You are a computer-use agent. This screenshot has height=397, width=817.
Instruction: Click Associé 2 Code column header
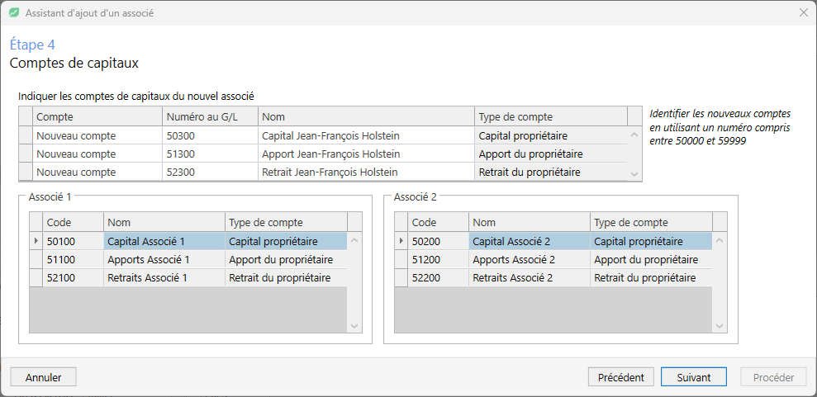[438, 222]
